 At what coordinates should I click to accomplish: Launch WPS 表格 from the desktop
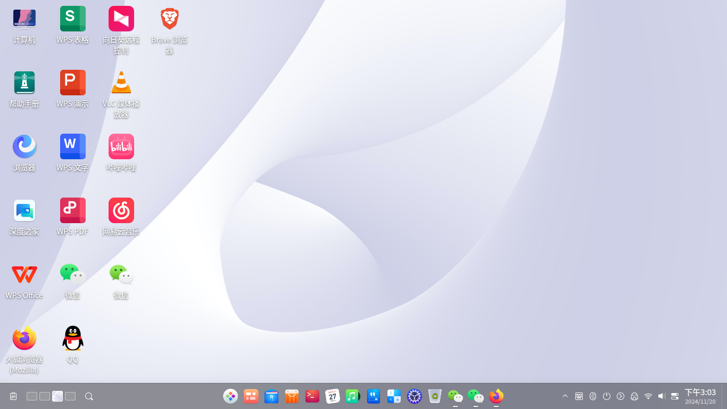(x=73, y=19)
